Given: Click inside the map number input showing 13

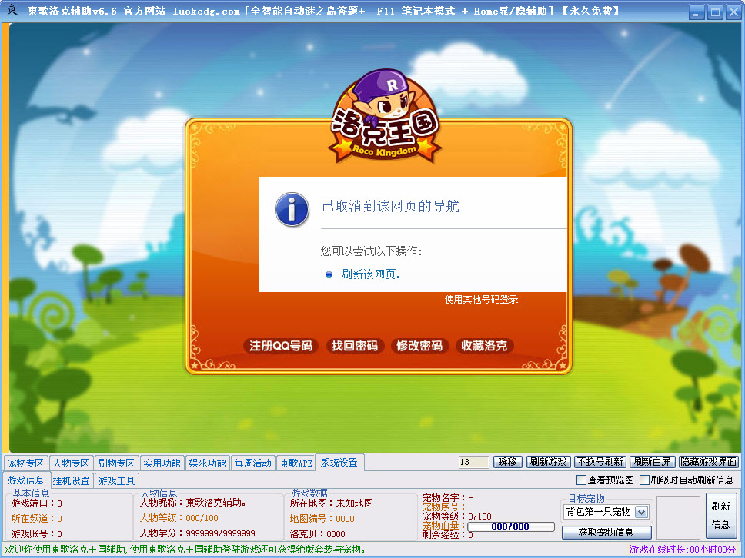Looking at the screenshot, I should coord(473,462).
